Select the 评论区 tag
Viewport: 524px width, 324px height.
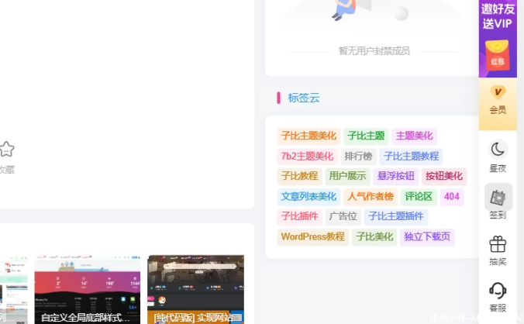pyautogui.click(x=419, y=196)
